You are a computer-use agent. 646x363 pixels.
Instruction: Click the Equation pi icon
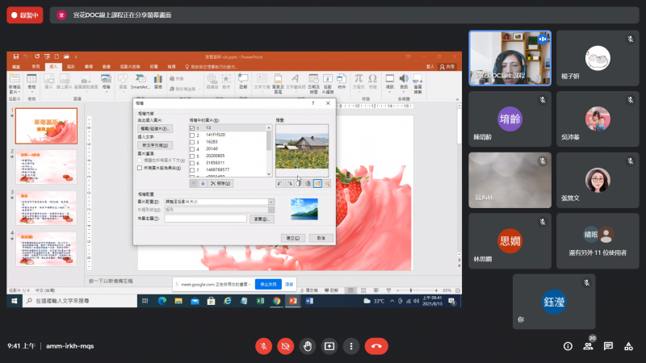point(359,78)
